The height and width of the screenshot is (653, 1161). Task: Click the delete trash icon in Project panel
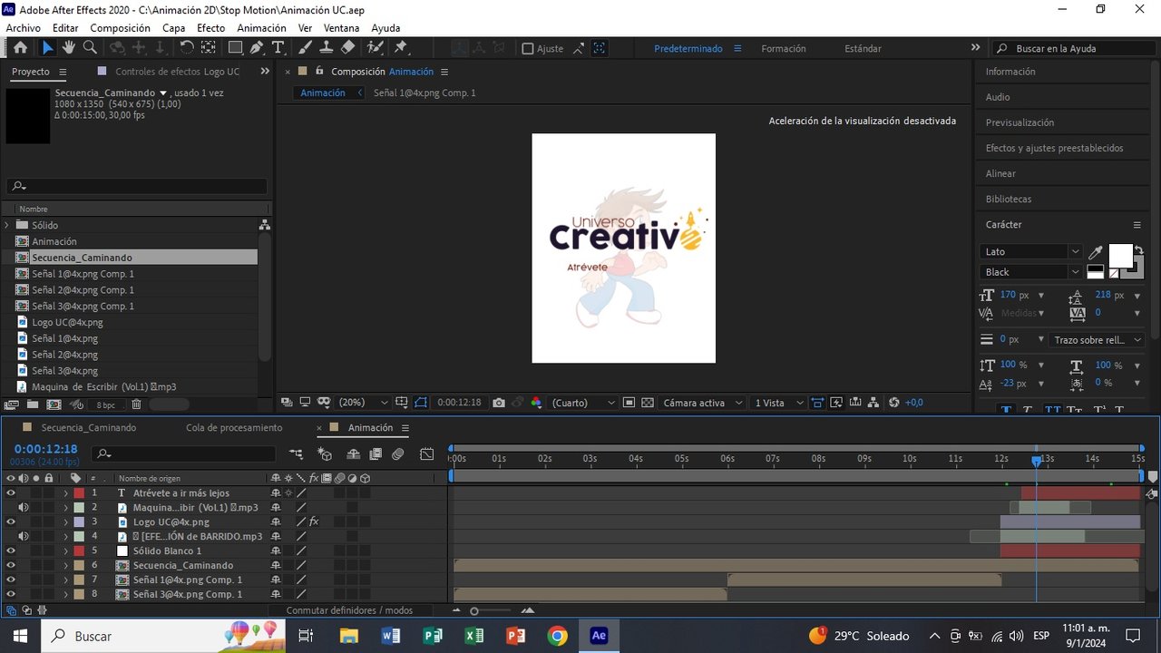[x=136, y=404]
